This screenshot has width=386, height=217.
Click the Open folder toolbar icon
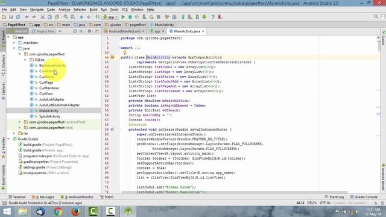[4, 17]
